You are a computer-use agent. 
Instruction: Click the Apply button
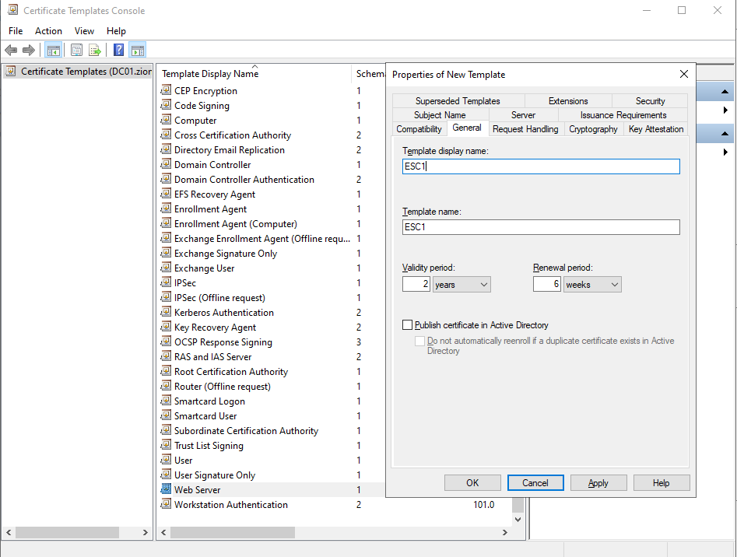[598, 482]
